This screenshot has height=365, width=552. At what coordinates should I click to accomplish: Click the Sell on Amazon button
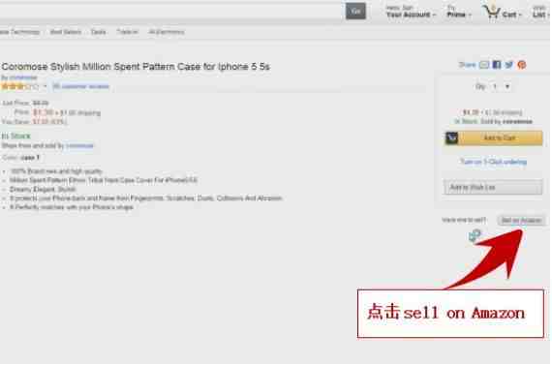click(521, 221)
